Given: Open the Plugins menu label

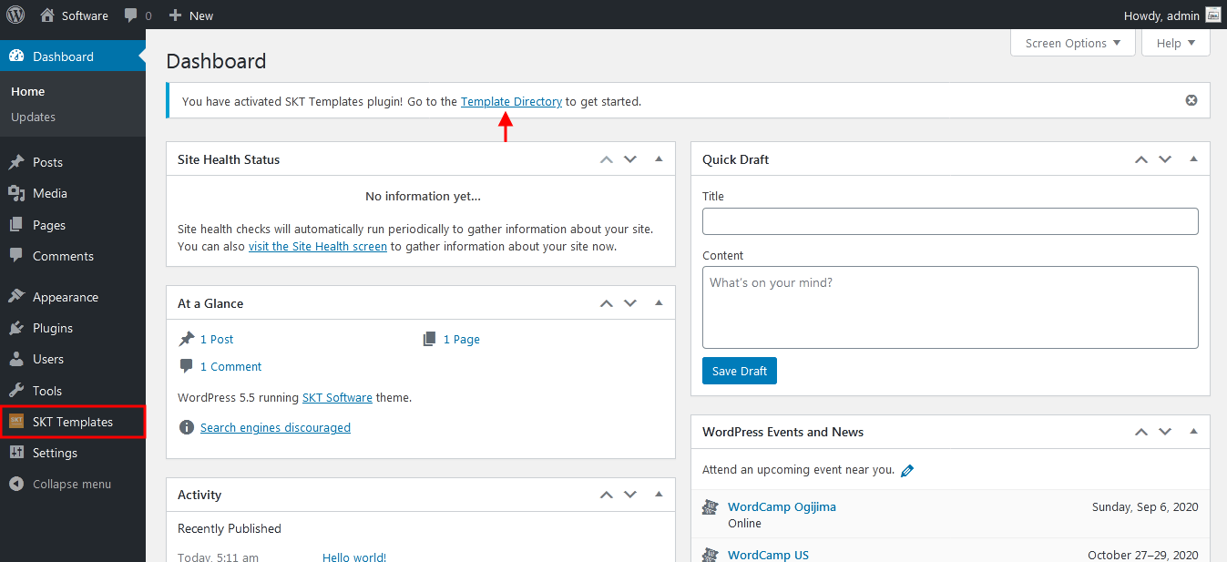Looking at the screenshot, I should [53, 328].
